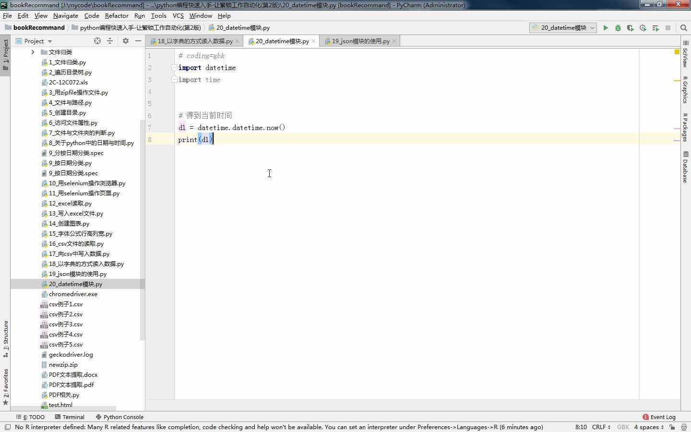Toggle the file read-only lock icon
691x432 pixels.
672,427
